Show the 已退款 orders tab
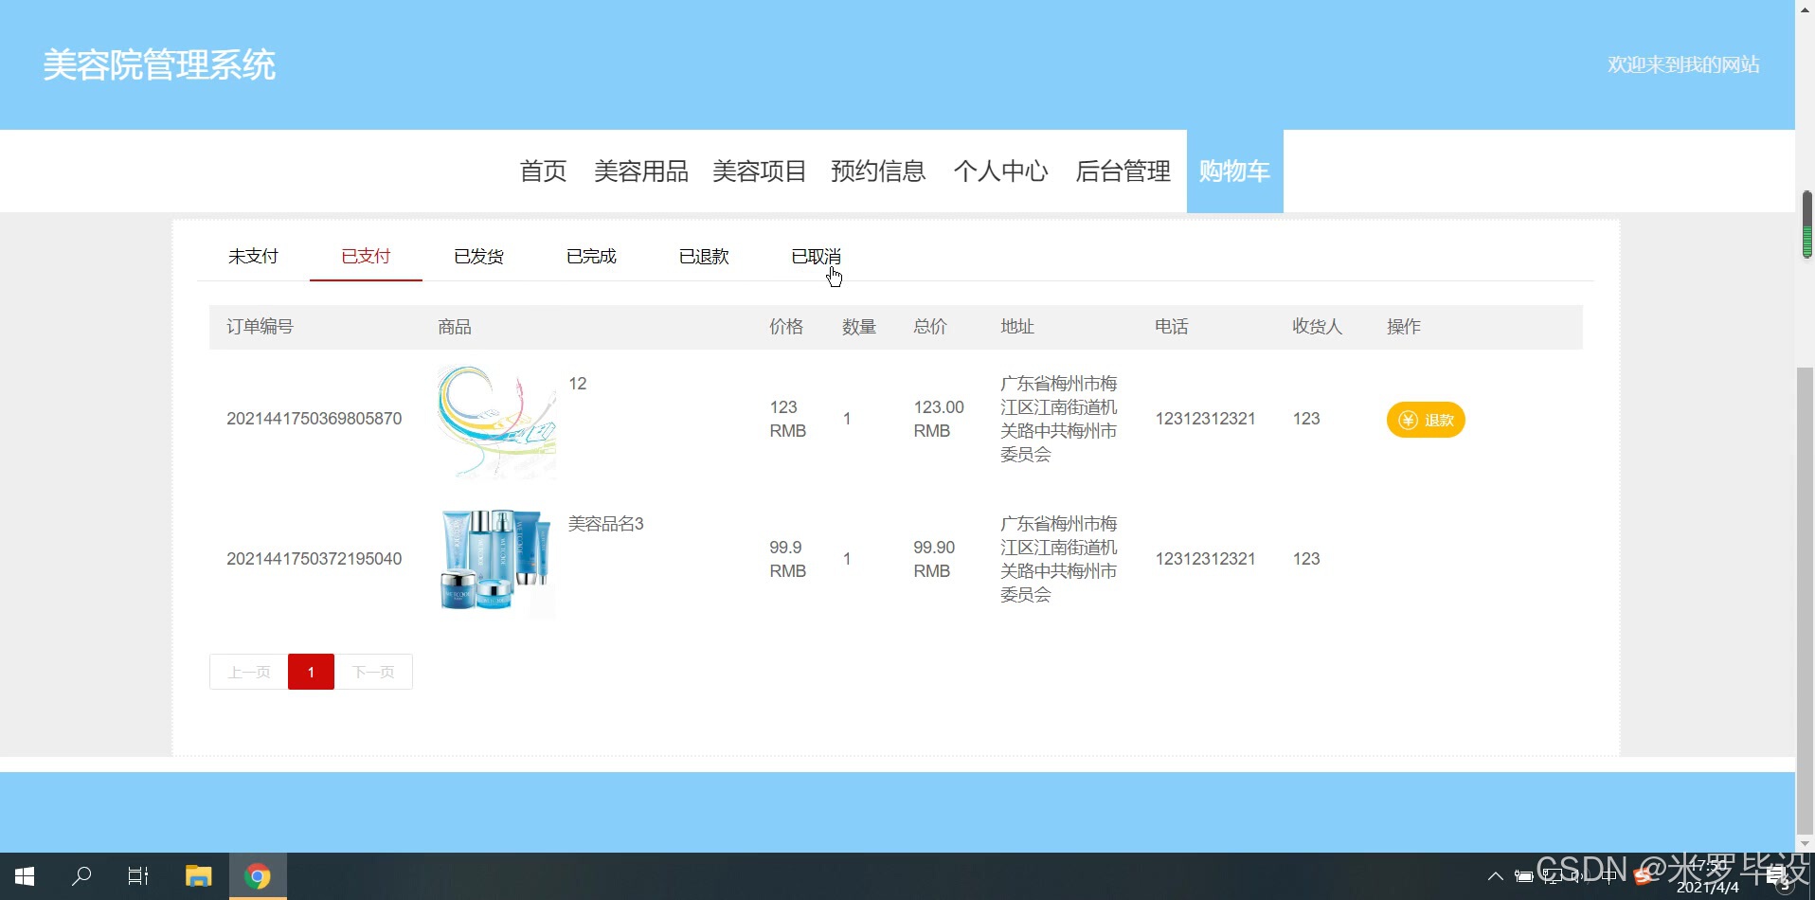Screen dimensions: 1815x900 (x=704, y=257)
